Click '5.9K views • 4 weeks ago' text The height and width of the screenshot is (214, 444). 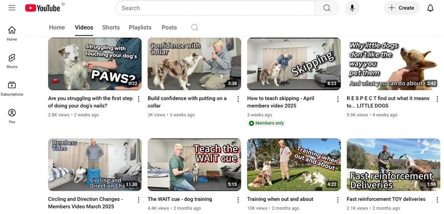(372, 115)
